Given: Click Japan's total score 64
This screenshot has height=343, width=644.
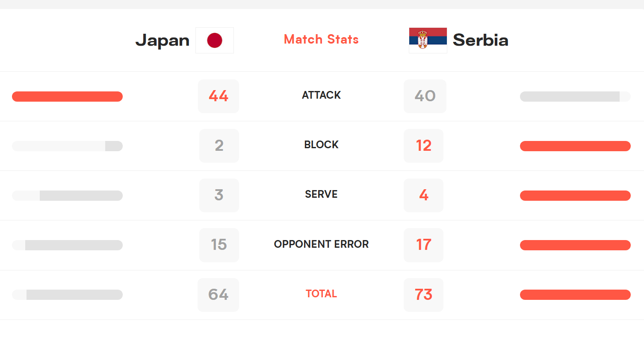Looking at the screenshot, I should pyautogui.click(x=218, y=295).
